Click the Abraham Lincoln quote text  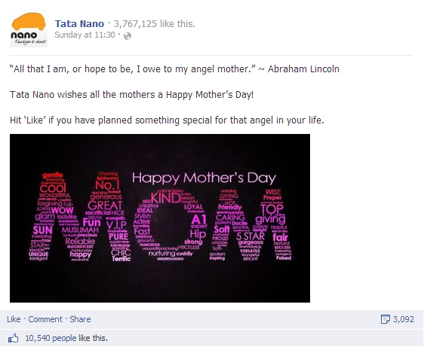click(174, 69)
